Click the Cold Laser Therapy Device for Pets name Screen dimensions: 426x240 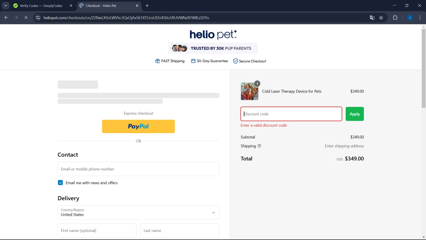point(292,91)
